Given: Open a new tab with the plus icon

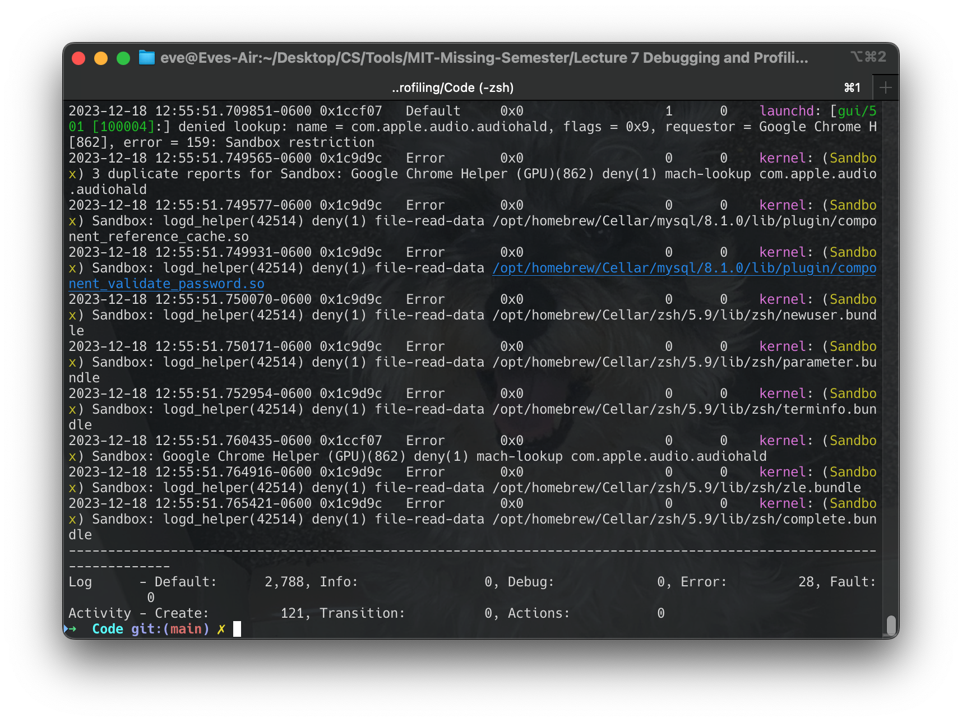Looking at the screenshot, I should click(x=885, y=87).
